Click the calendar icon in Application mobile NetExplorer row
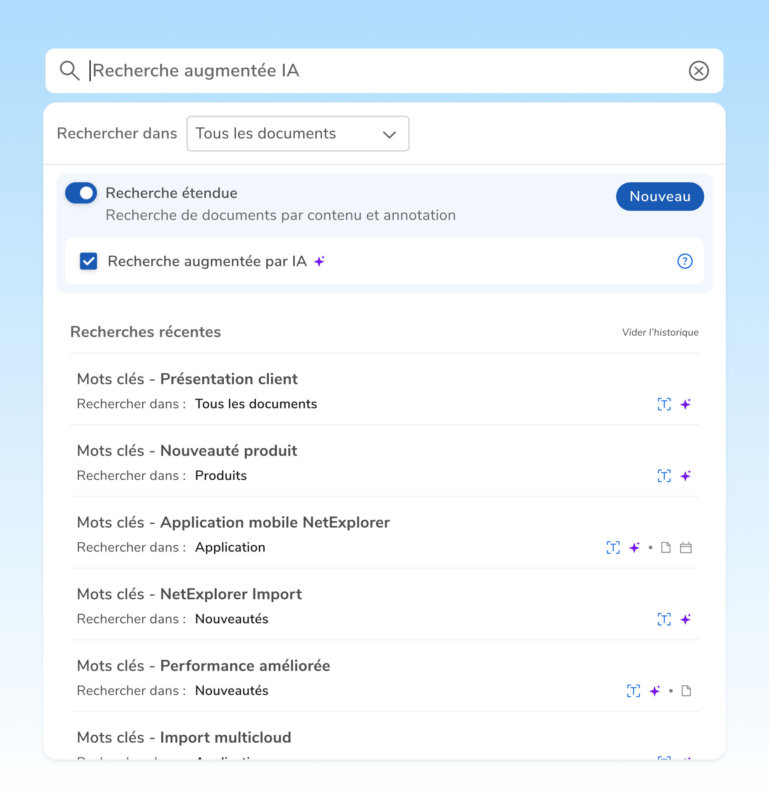769x808 pixels. click(686, 548)
